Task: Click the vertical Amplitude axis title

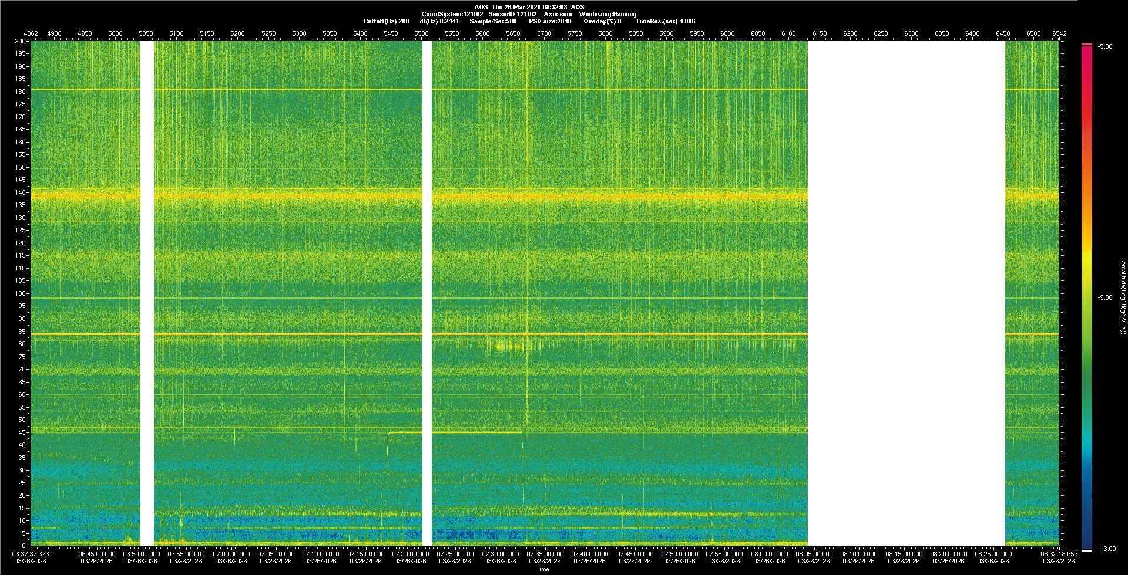Action: click(1123, 297)
